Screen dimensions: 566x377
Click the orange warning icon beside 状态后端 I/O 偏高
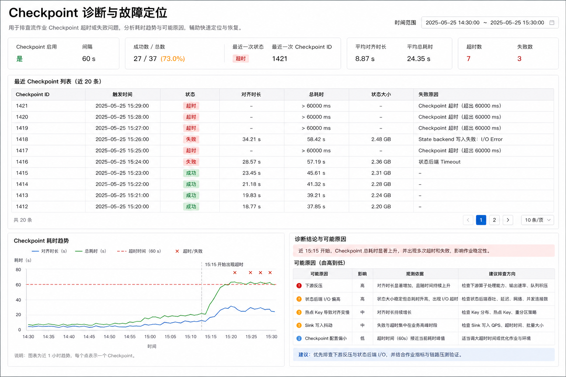[299, 299]
